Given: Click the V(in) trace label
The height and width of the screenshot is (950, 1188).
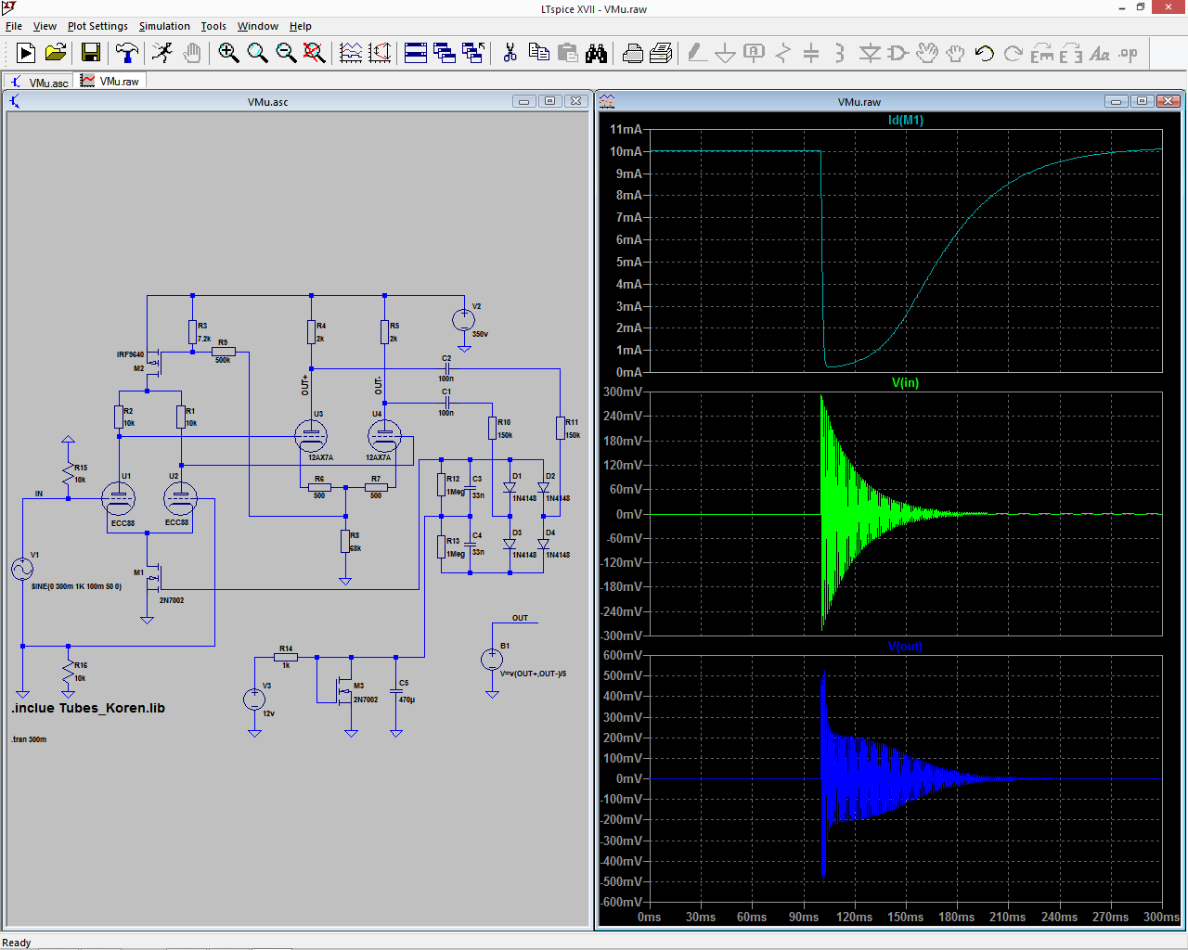Looking at the screenshot, I should pos(905,382).
